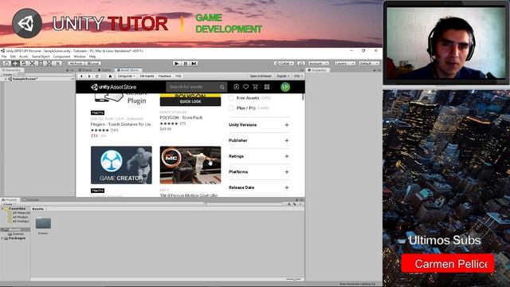
Task: Open the Component menu
Action: point(61,57)
